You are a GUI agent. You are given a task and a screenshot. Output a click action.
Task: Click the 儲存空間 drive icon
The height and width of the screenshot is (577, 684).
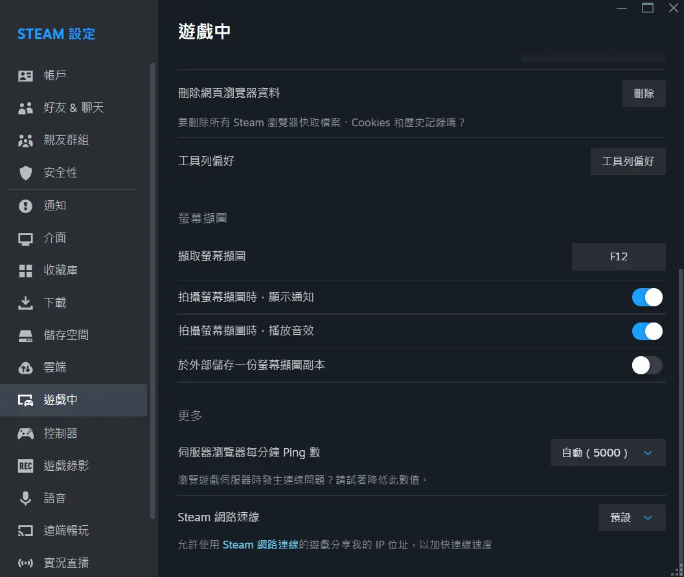pos(25,336)
